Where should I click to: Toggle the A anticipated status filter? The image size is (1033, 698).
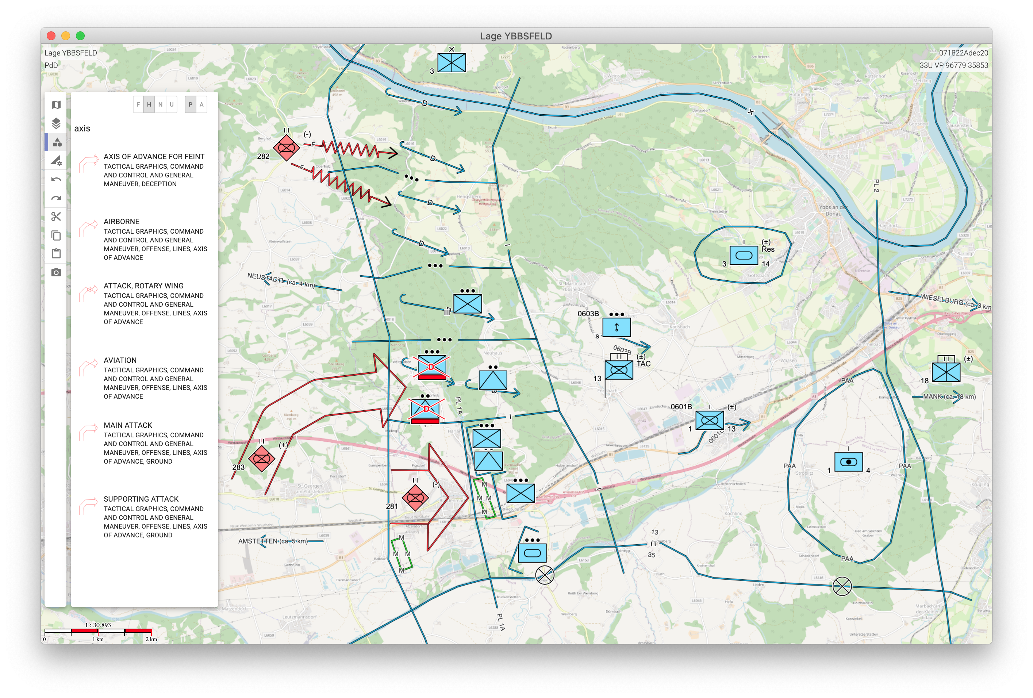coord(201,104)
